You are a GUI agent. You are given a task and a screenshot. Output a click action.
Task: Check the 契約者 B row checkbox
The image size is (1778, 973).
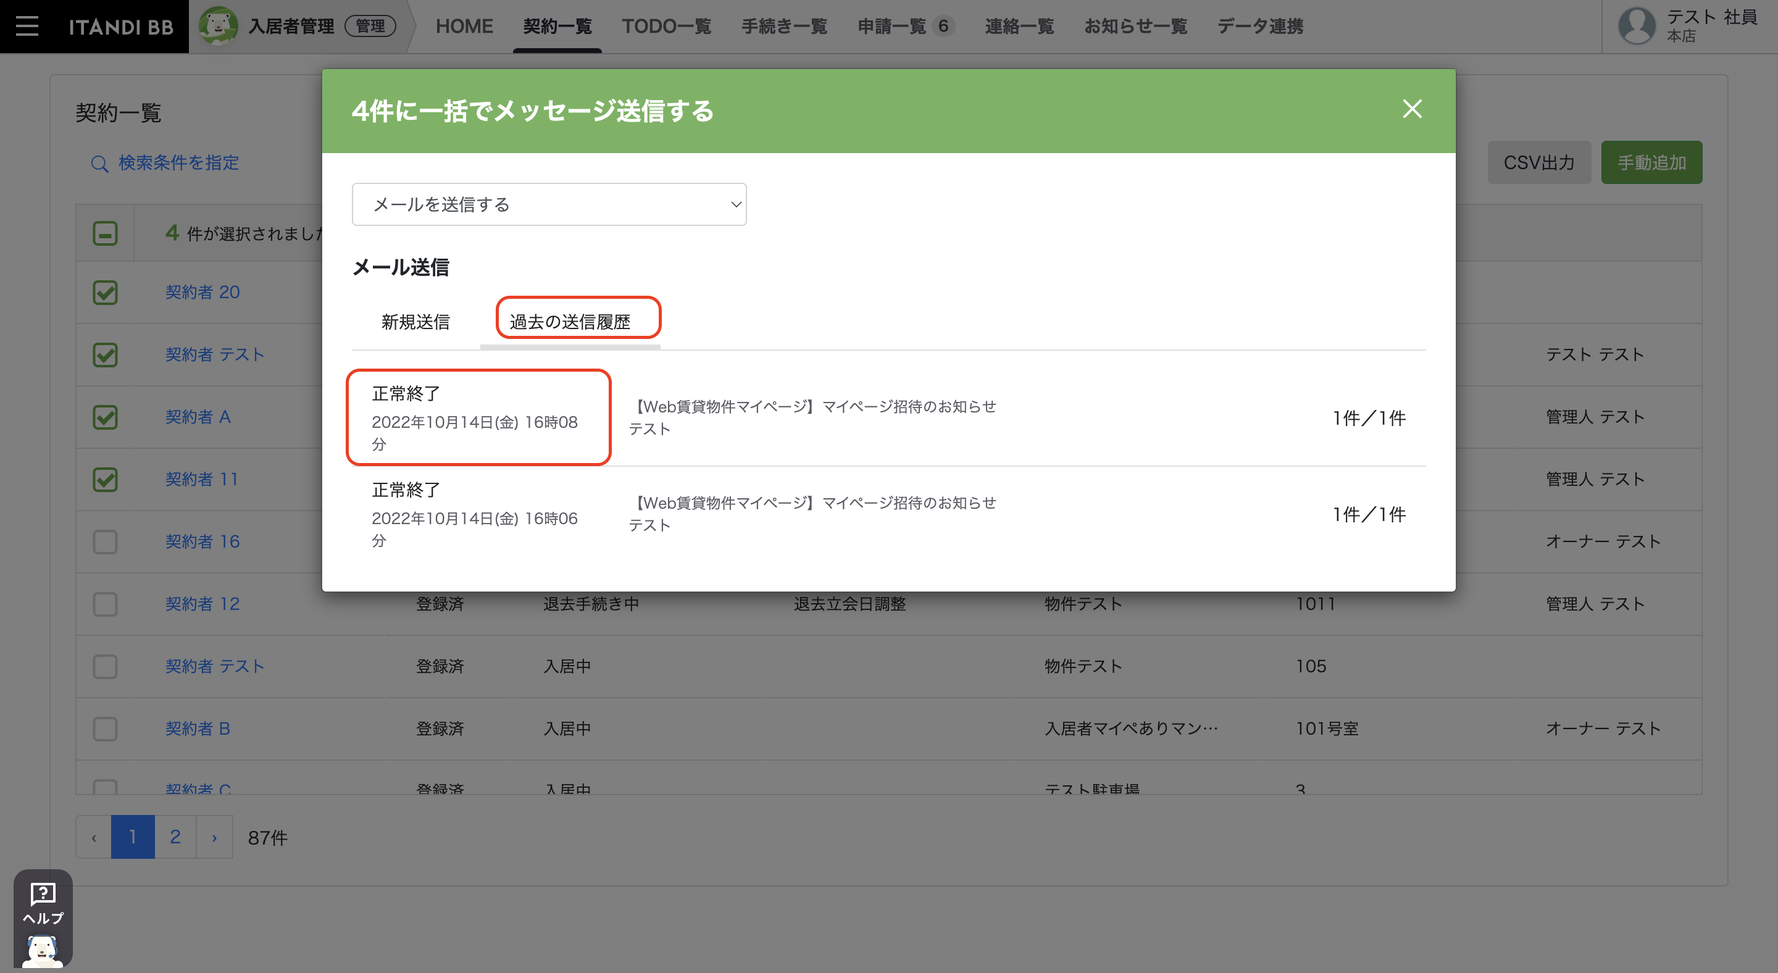[x=105, y=729]
